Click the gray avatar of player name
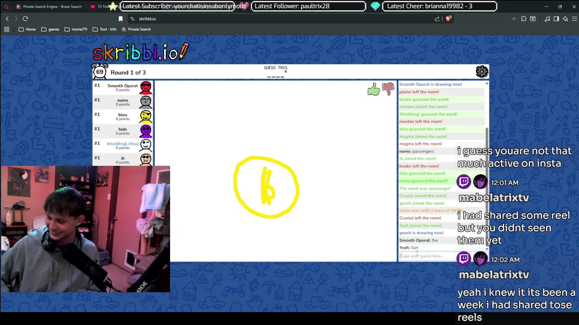The width and height of the screenshot is (579, 325). pos(146,102)
